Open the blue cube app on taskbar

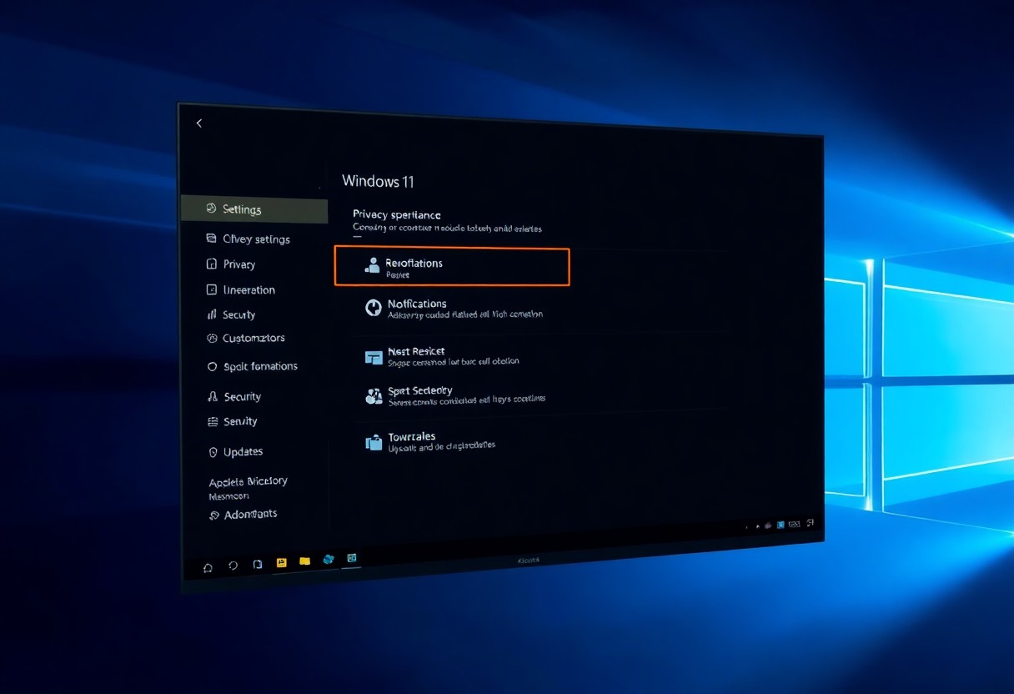329,559
